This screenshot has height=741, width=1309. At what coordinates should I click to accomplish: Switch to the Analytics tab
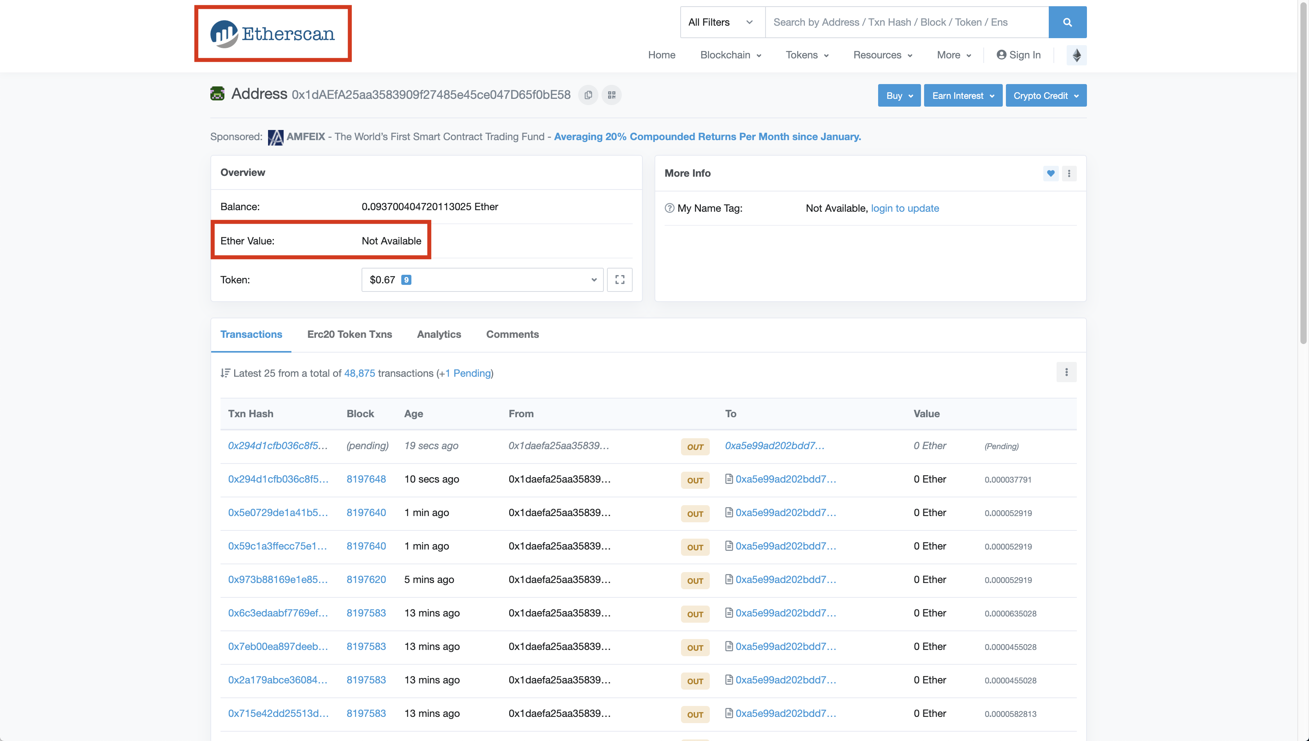pos(439,334)
